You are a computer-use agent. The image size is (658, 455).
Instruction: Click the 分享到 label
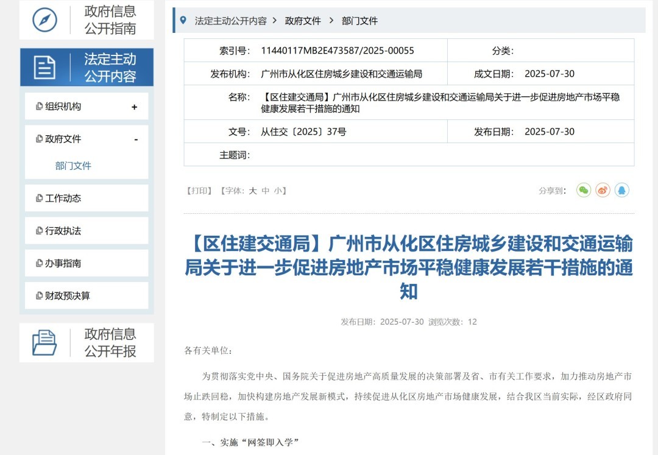coord(552,191)
